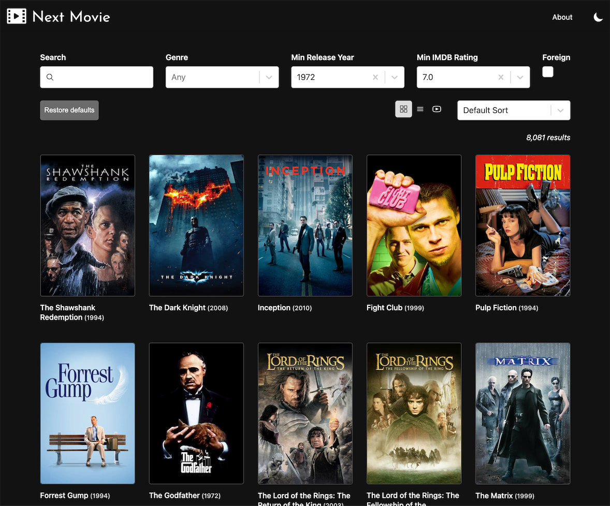Switch to grid view icon

[x=403, y=109]
